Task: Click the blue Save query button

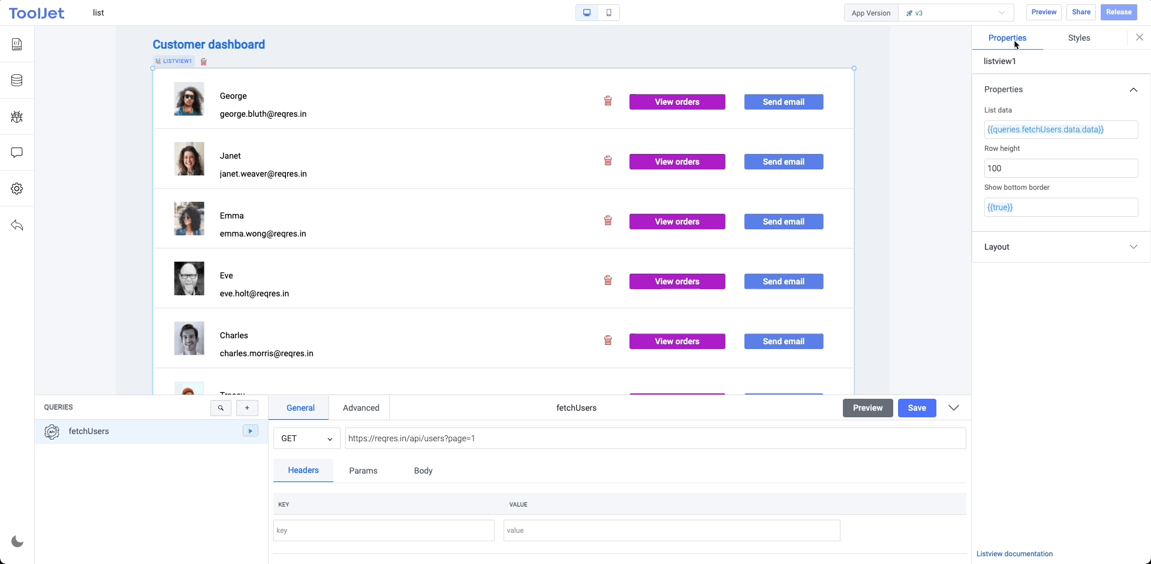Action: pyautogui.click(x=917, y=408)
